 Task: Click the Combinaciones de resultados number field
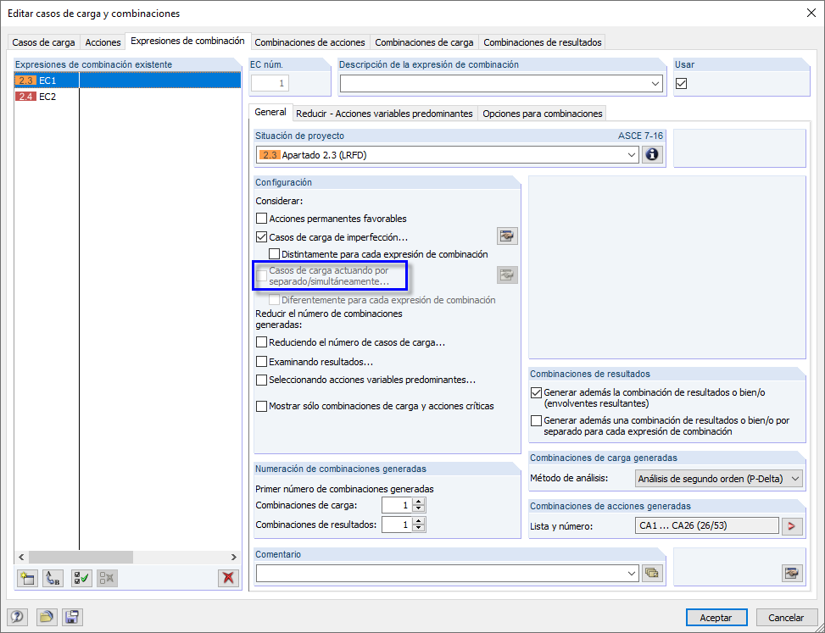(x=398, y=525)
